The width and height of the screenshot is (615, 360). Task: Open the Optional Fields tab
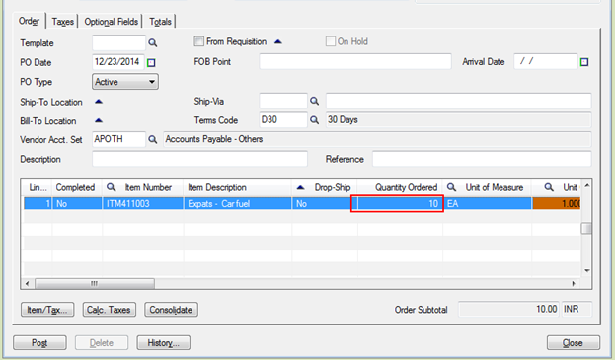coord(111,22)
